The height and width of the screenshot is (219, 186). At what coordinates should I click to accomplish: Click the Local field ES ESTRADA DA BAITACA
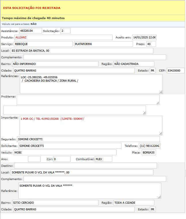tap(82, 50)
